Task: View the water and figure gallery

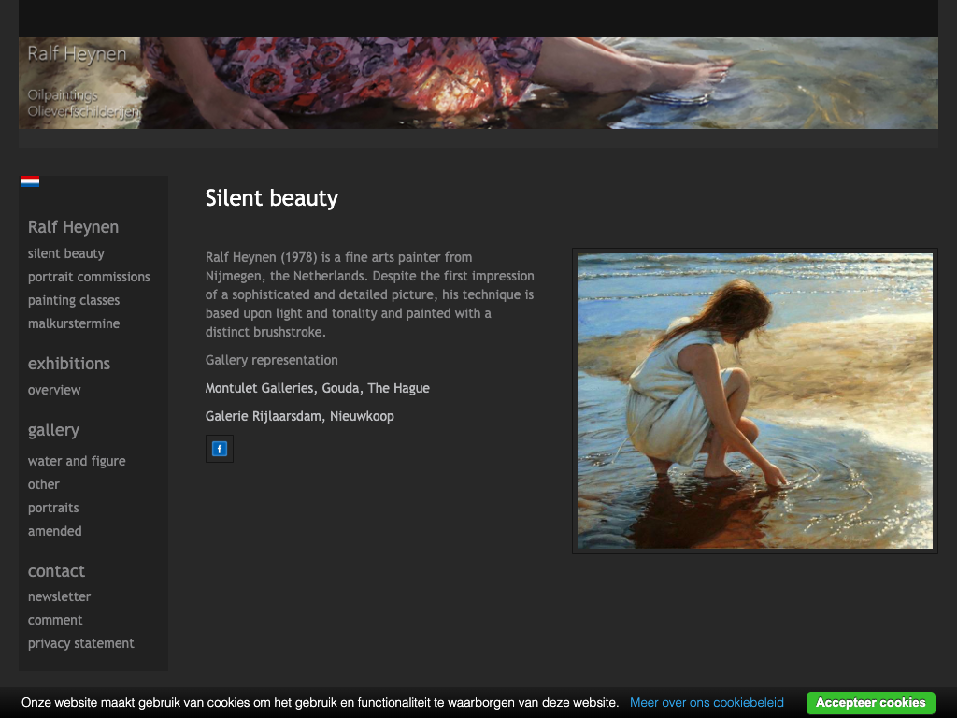Action: [x=77, y=461]
